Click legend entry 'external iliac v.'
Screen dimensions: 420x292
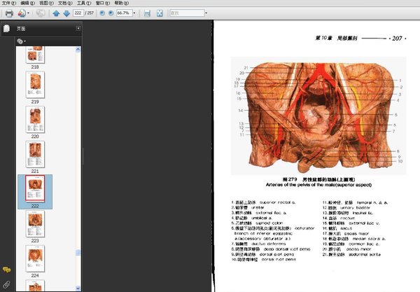pos(351,223)
